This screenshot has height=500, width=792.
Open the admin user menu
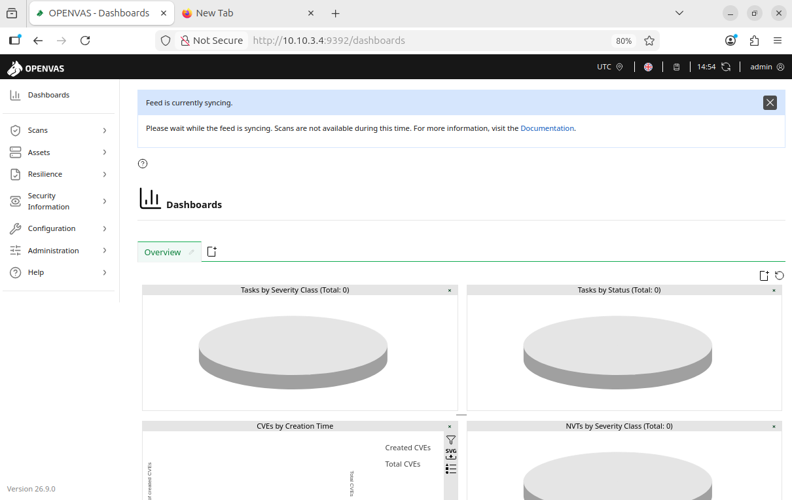(766, 67)
